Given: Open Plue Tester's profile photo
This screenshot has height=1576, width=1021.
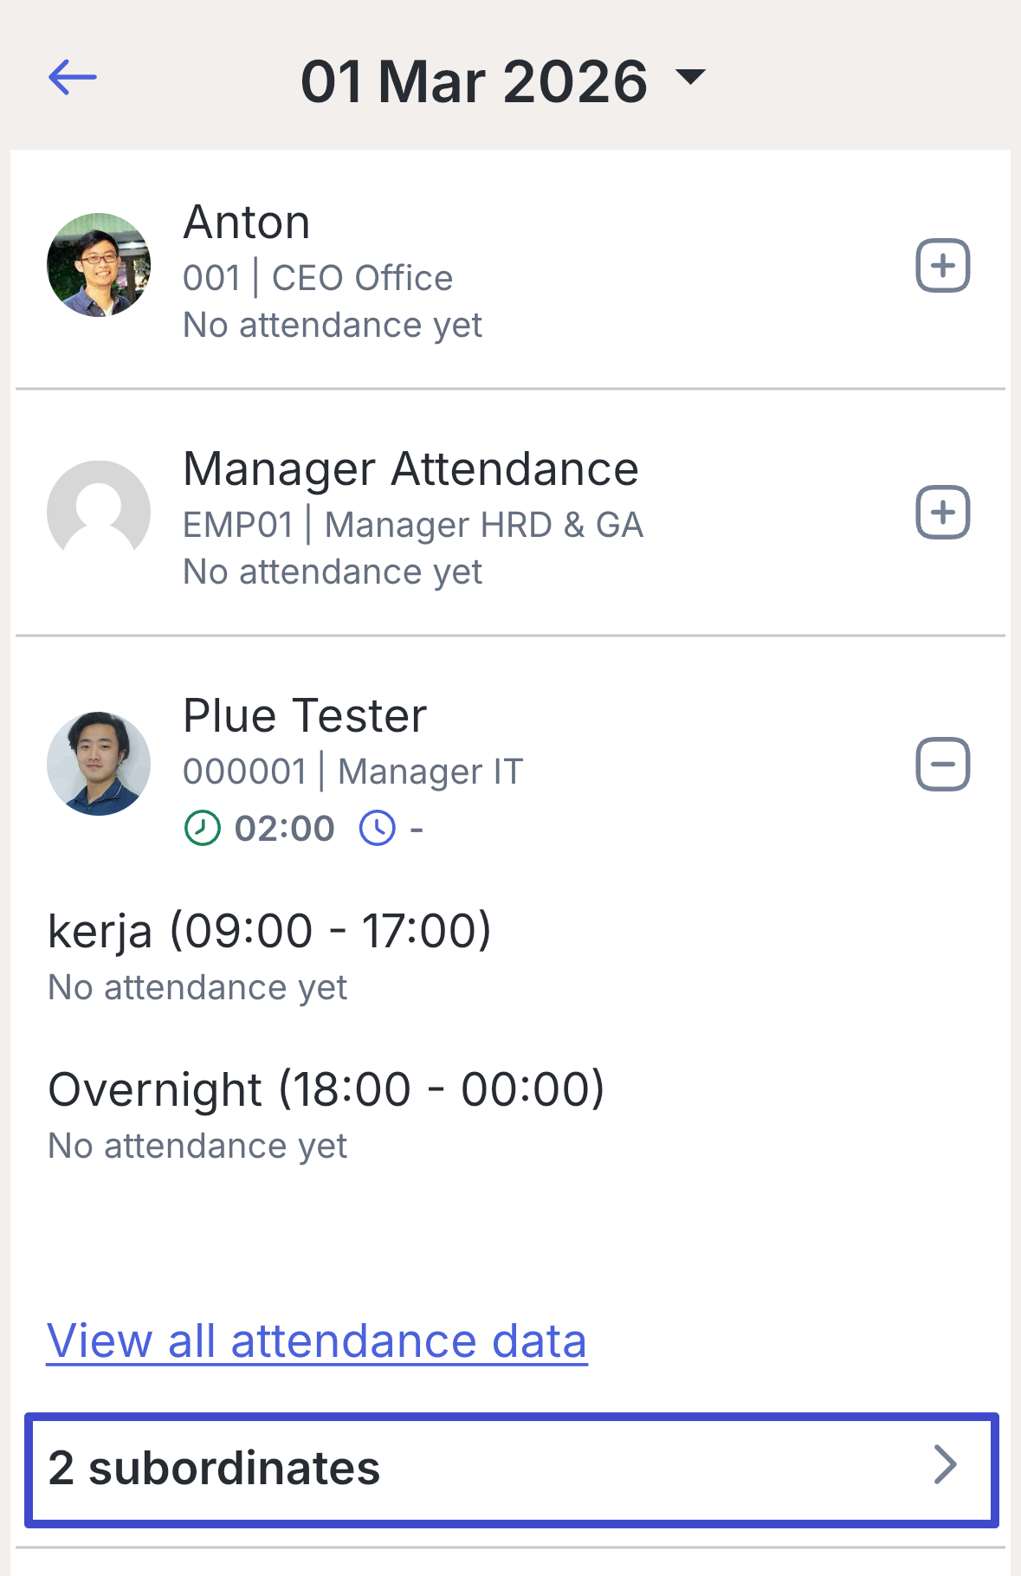Looking at the screenshot, I should pyautogui.click(x=99, y=764).
